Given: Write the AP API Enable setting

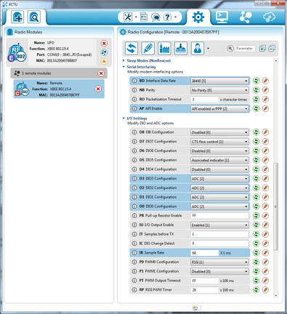Looking at the screenshot, I should click(265, 108).
